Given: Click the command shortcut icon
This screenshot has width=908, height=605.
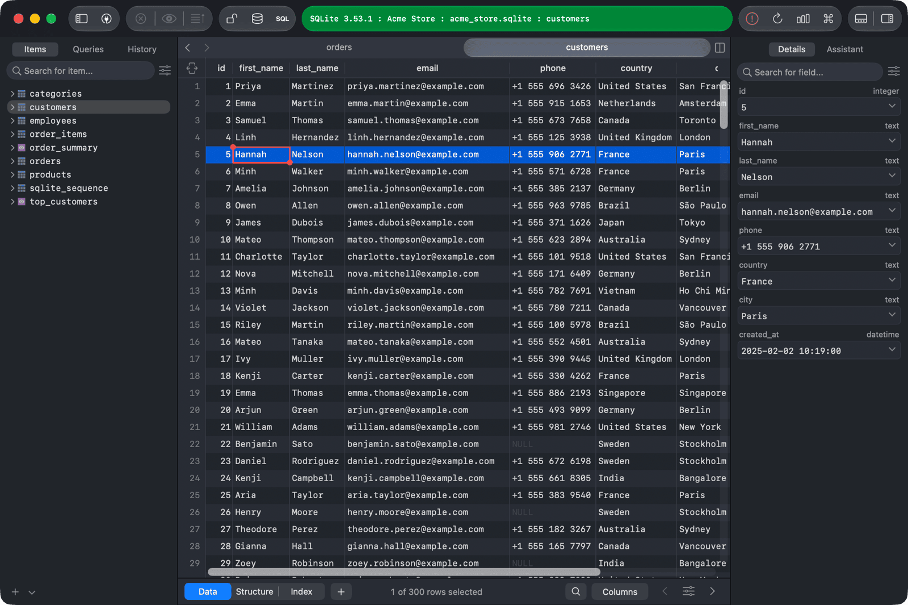Looking at the screenshot, I should pyautogui.click(x=828, y=19).
